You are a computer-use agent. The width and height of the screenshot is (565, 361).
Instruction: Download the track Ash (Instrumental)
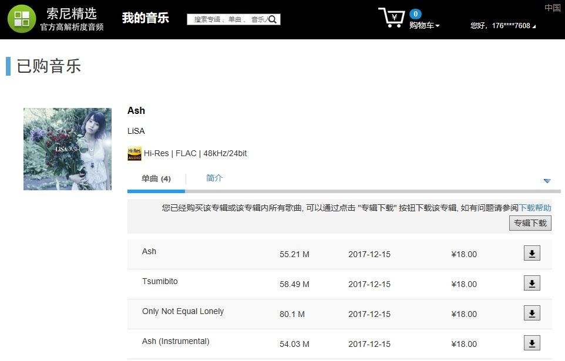click(532, 343)
